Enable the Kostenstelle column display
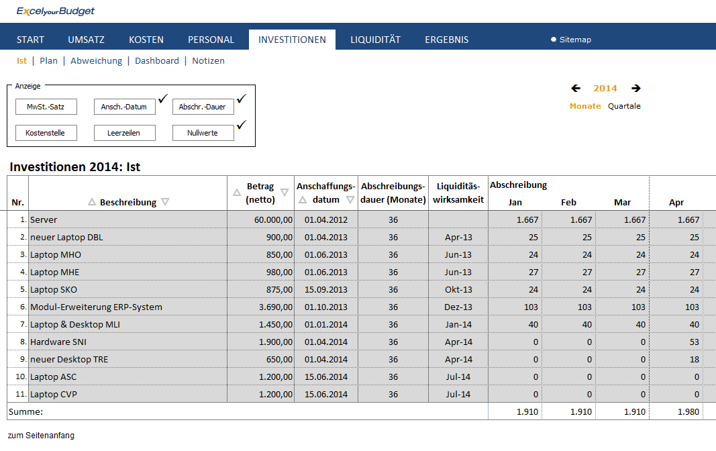Image resolution: width=716 pixels, height=451 pixels. (x=46, y=133)
